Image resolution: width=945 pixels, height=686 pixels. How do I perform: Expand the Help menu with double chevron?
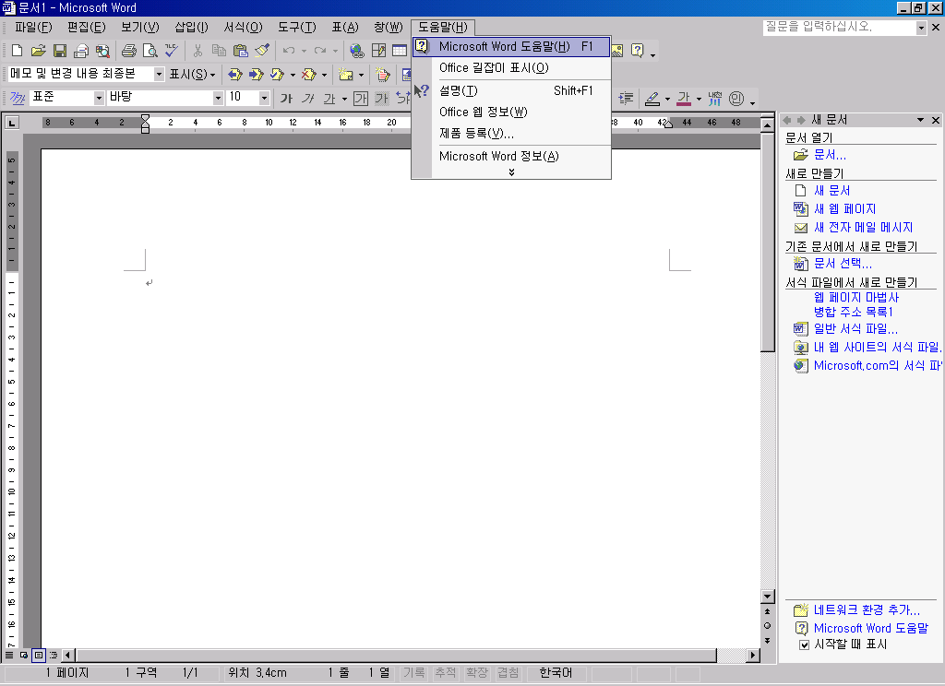511,172
